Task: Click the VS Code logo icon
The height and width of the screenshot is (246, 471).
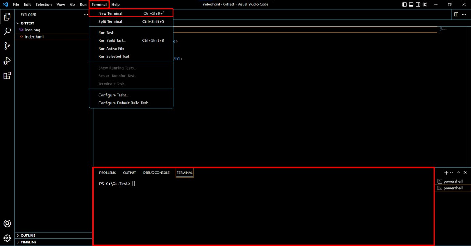Action: [x=5, y=5]
